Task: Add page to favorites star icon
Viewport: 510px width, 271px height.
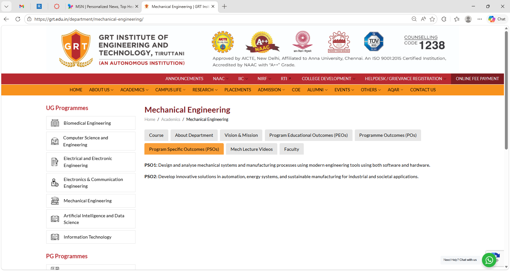Action: click(x=432, y=19)
